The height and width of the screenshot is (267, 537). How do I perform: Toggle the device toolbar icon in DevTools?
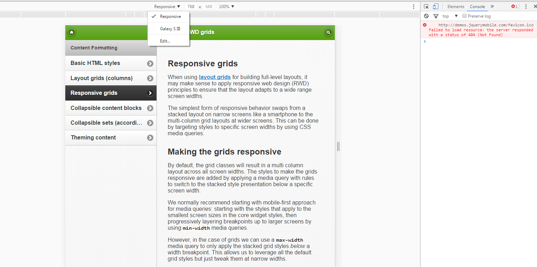(x=435, y=6)
